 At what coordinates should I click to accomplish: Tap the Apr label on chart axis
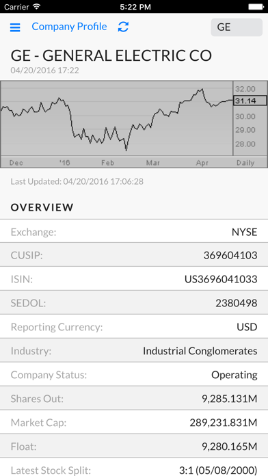click(x=202, y=163)
